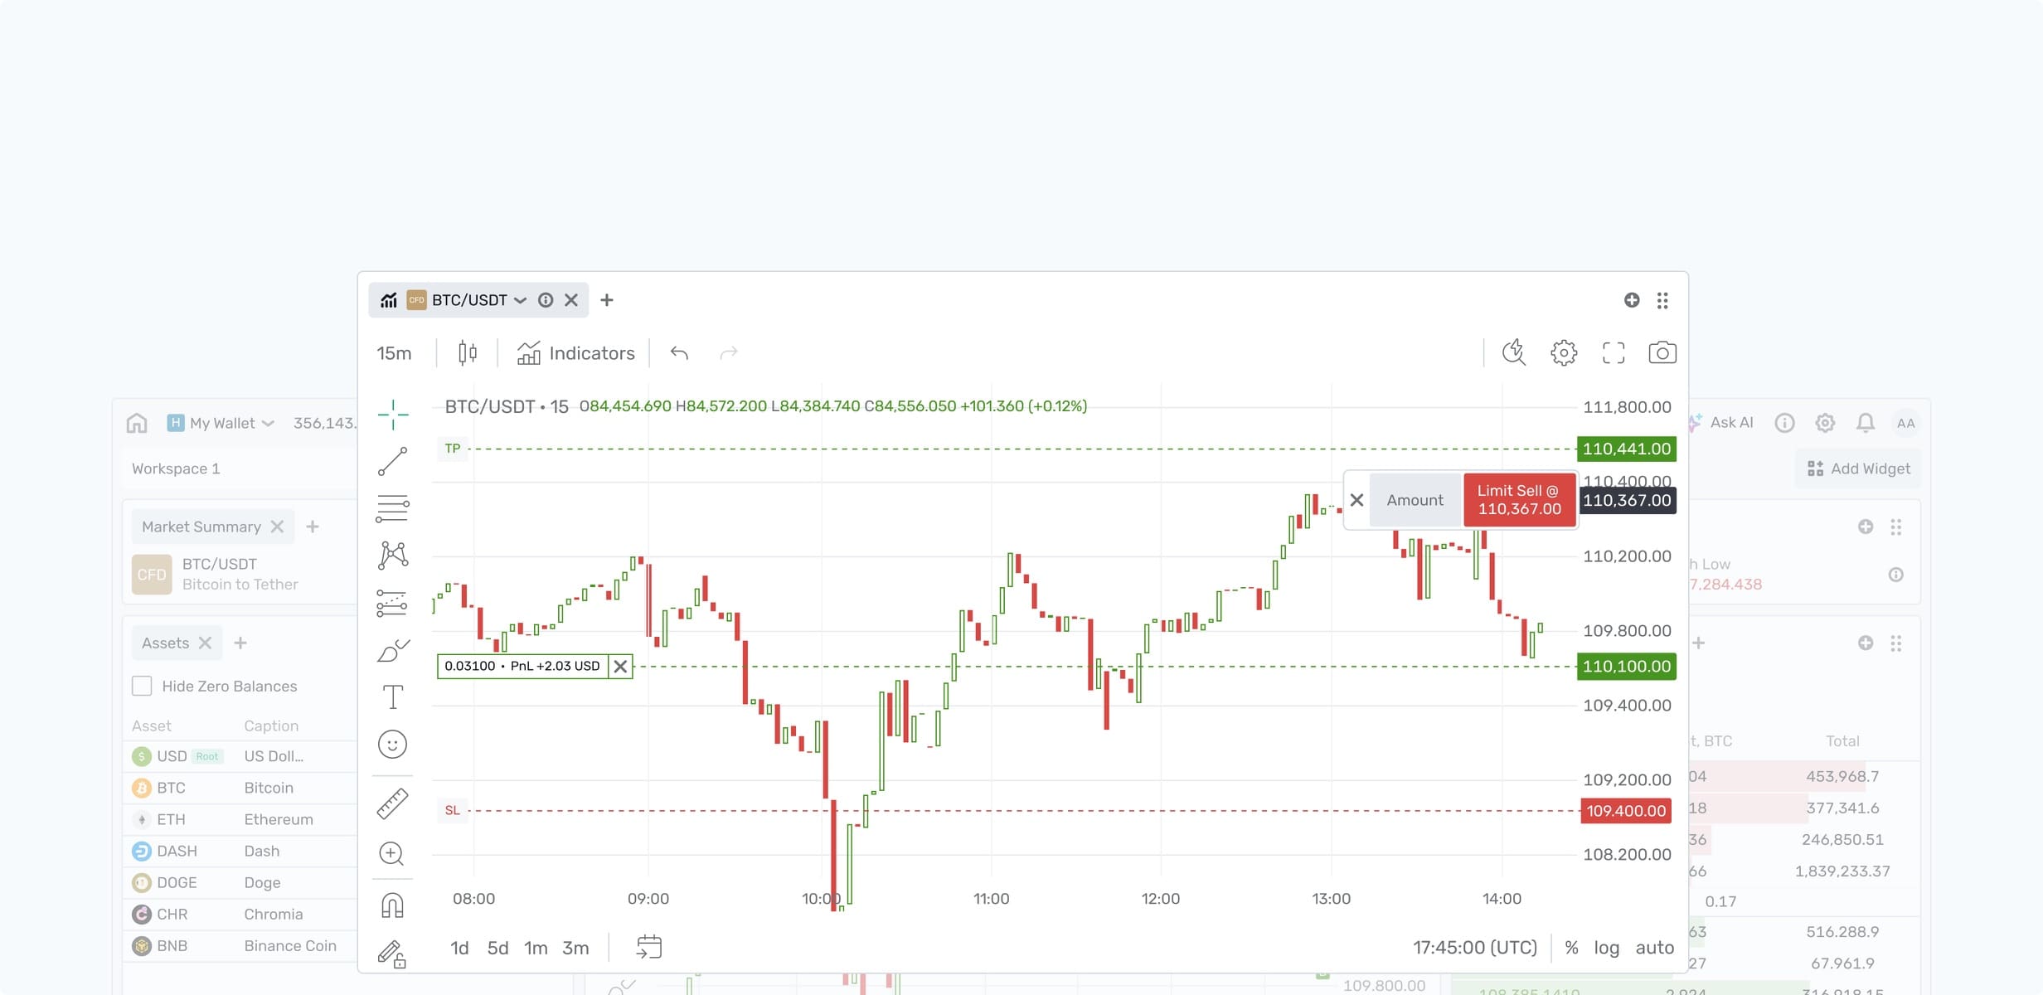Viewport: 2043px width, 995px height.
Task: Switch to the Workspace 1 tab
Action: (176, 468)
